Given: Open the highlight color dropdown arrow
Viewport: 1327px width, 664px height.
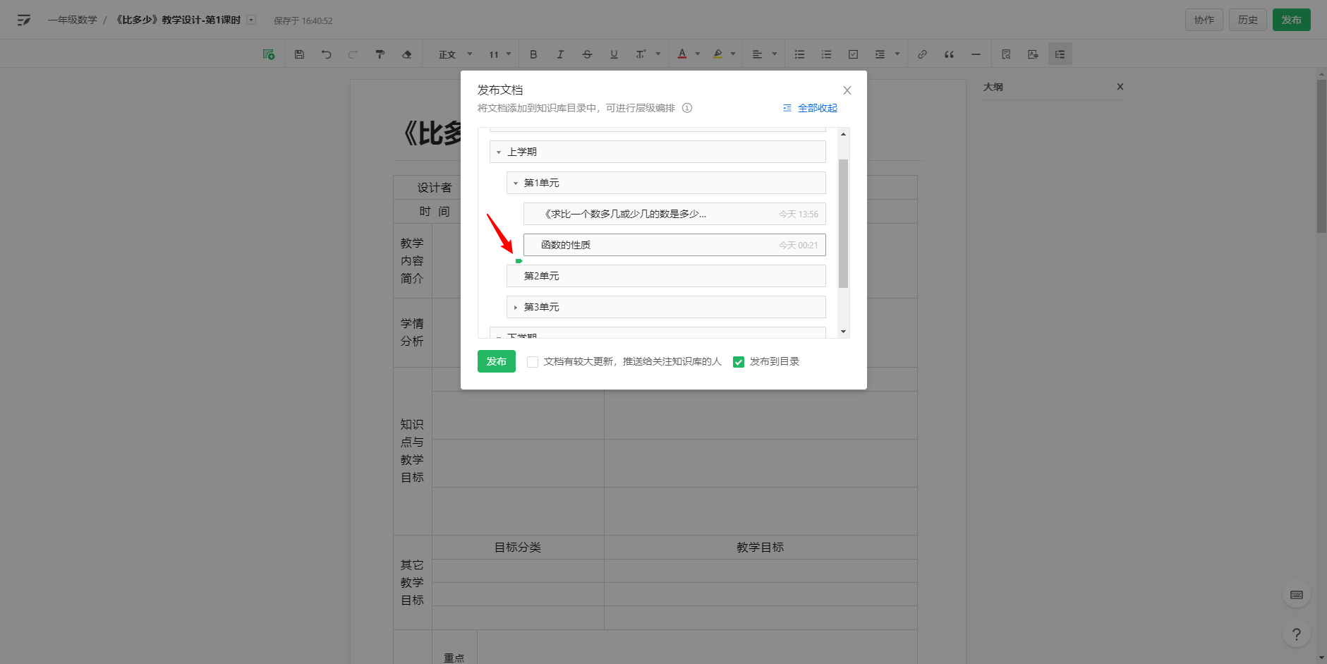Looking at the screenshot, I should pos(733,54).
